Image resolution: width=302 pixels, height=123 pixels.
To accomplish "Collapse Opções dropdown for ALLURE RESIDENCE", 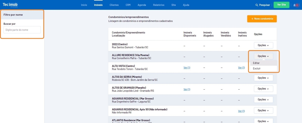I will (x=263, y=56).
